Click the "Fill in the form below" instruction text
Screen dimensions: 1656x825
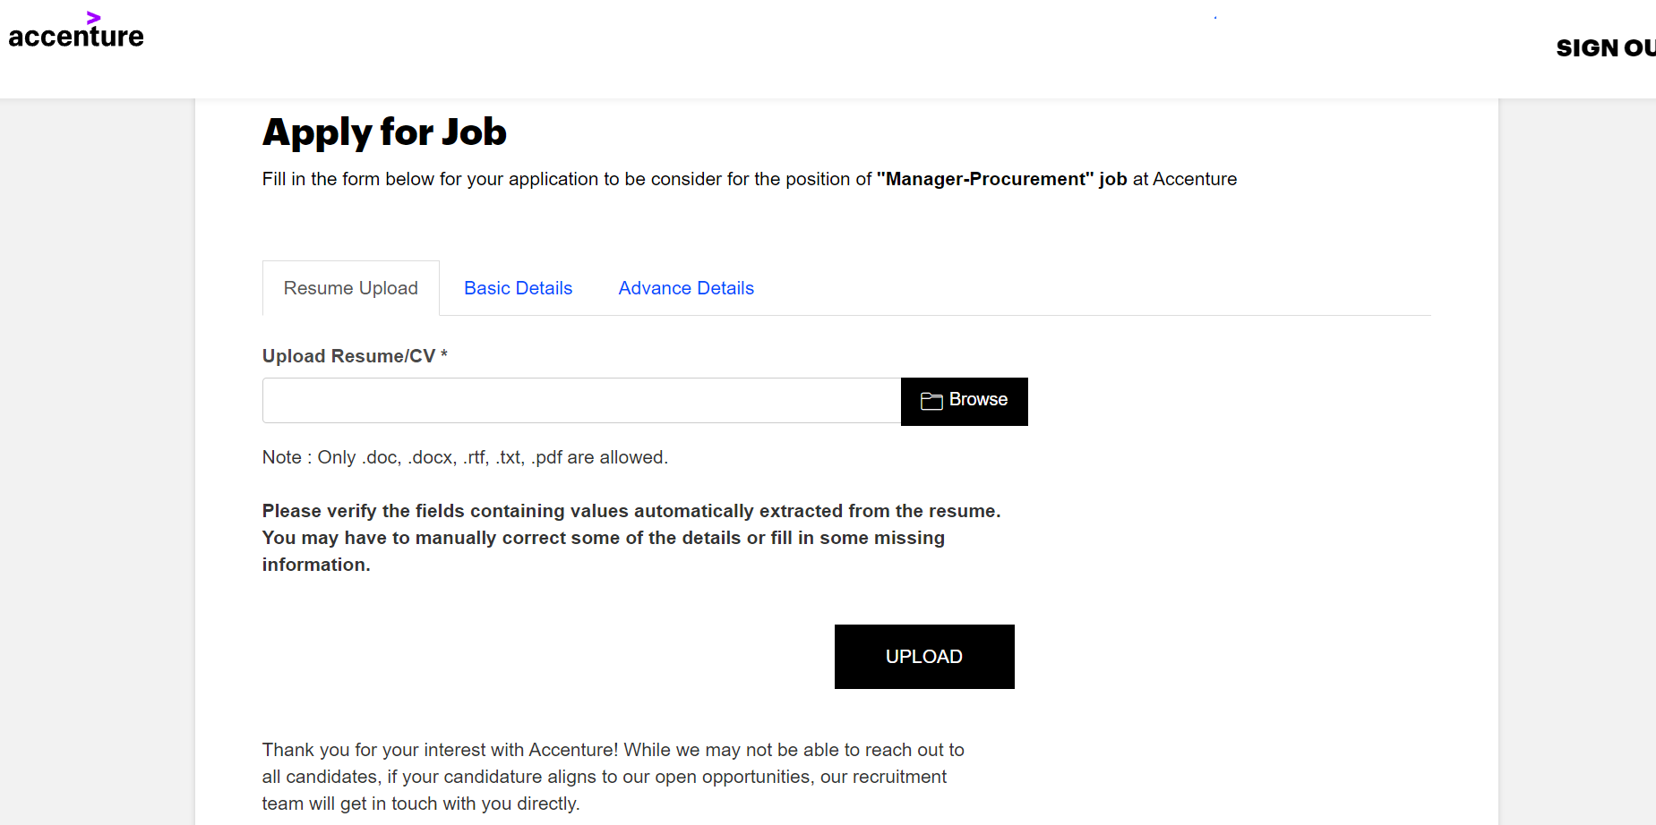564,179
